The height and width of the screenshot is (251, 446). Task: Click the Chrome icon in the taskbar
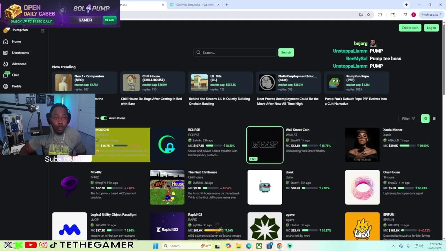[279, 246]
